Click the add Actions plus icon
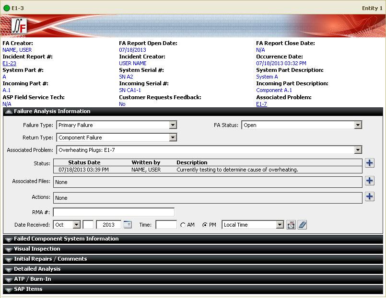This screenshot has height=298, width=386. [x=369, y=196]
